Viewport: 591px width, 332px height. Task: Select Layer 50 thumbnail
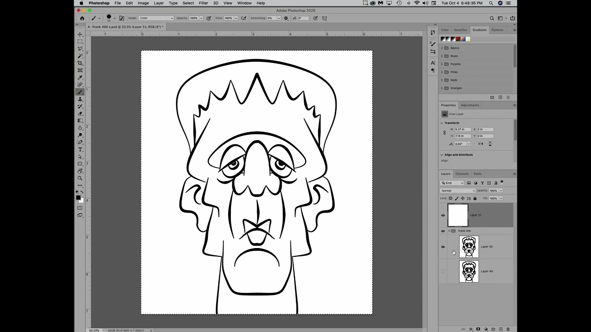tap(469, 247)
